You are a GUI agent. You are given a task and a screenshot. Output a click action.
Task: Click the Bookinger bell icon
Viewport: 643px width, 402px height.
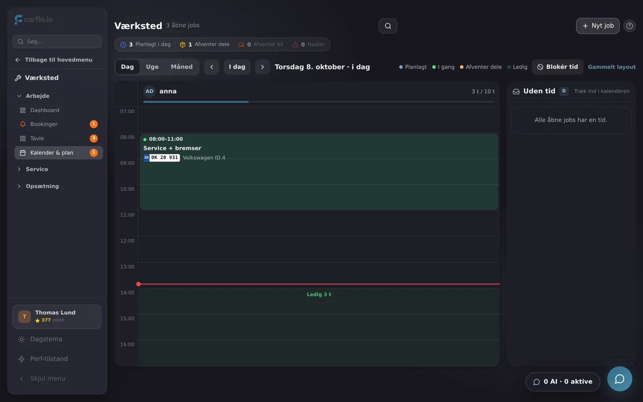coord(23,124)
